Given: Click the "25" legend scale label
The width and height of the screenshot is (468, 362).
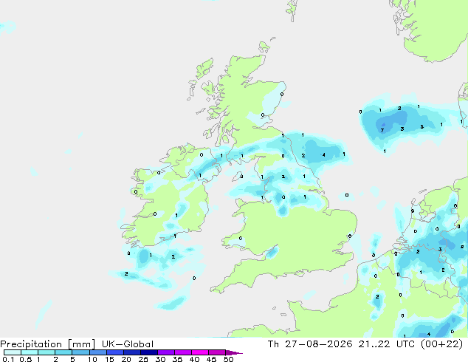Looking at the screenshot, I should (143, 359).
